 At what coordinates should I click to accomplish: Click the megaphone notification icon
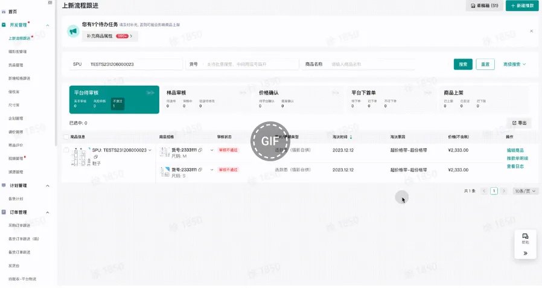tap(73, 31)
